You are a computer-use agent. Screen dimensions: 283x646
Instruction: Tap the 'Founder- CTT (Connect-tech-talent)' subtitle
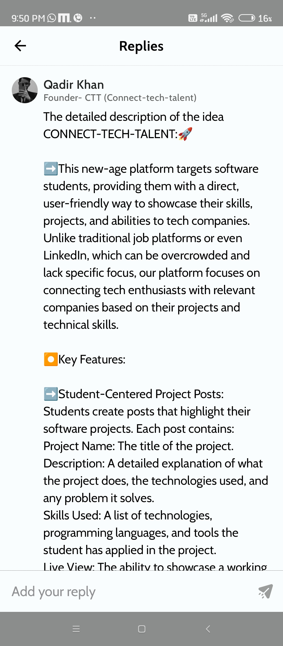[120, 98]
